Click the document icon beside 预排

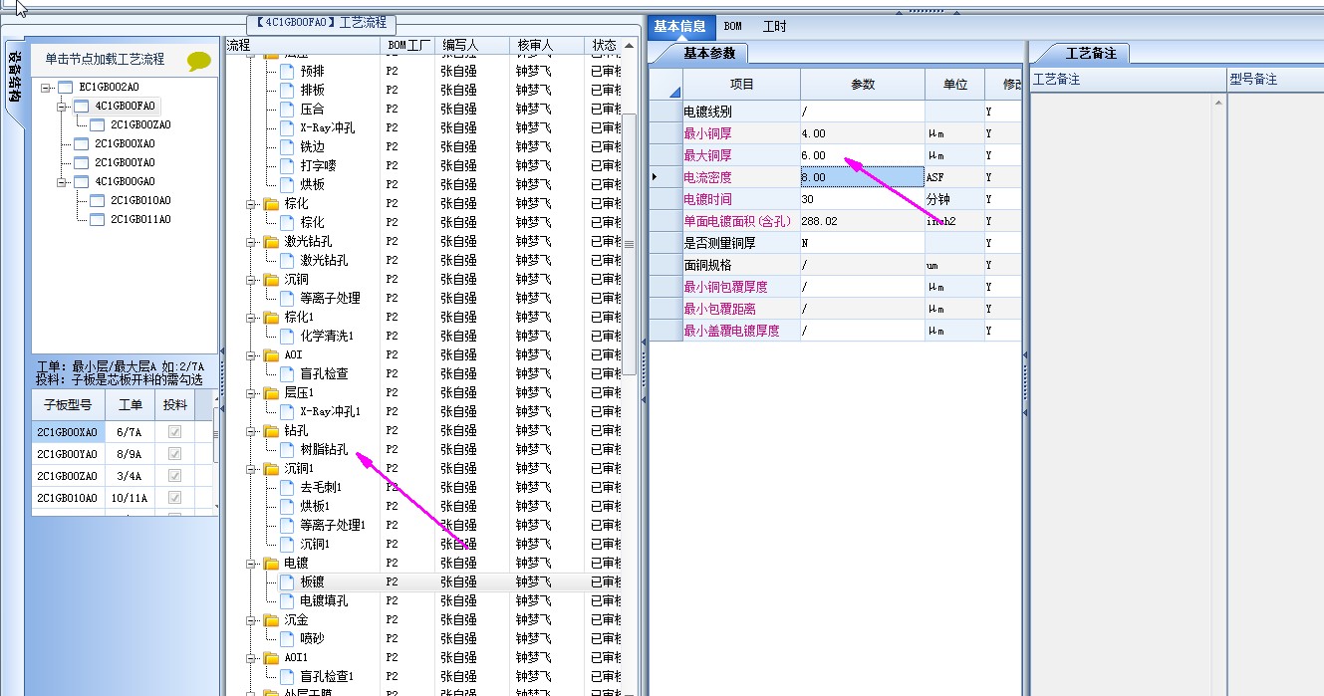point(287,71)
